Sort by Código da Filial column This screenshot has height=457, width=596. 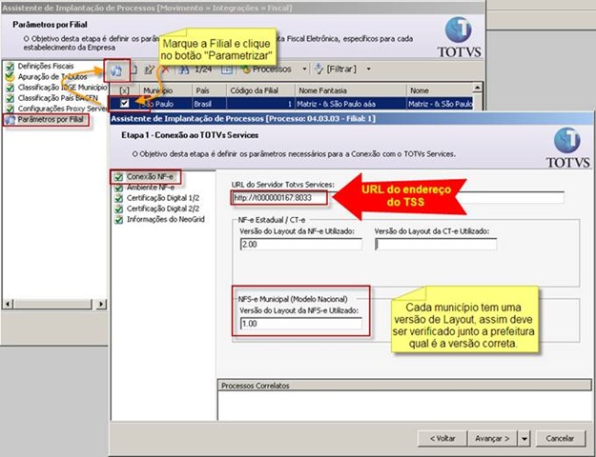[260, 90]
